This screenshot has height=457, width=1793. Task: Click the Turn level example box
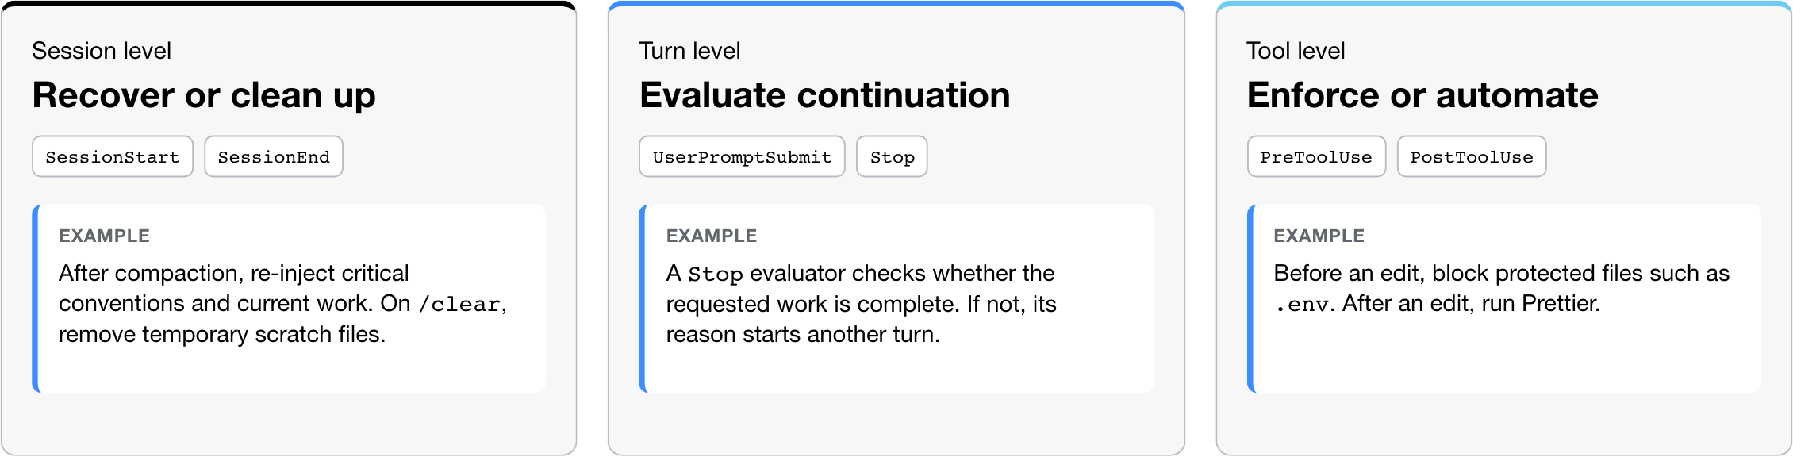click(896, 298)
